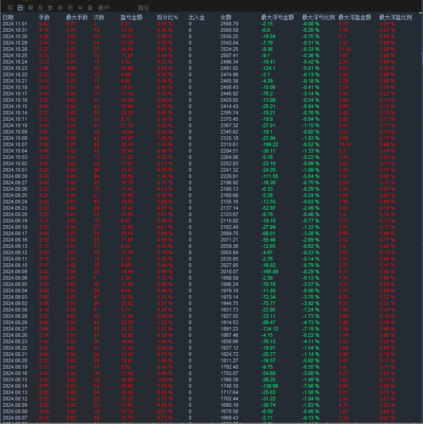Click balance value 1668.43
Screen dimensions: 423x424
229,418
